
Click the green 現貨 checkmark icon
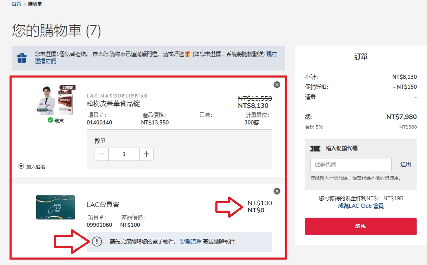pyautogui.click(x=50, y=120)
